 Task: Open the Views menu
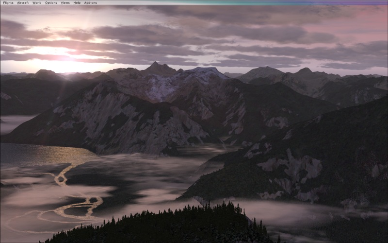coord(65,3)
